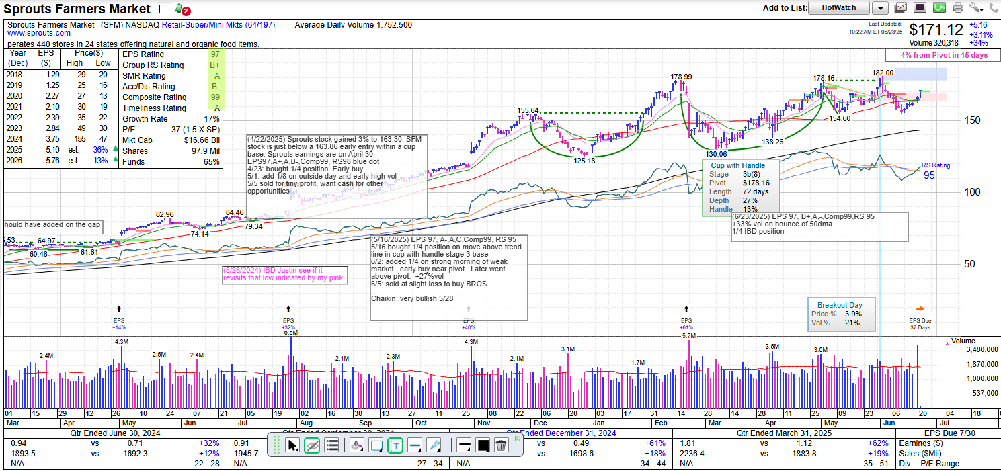This screenshot has height=471, width=1001.
Task: Select the blue wedge fan drawing tool
Action: [434, 445]
